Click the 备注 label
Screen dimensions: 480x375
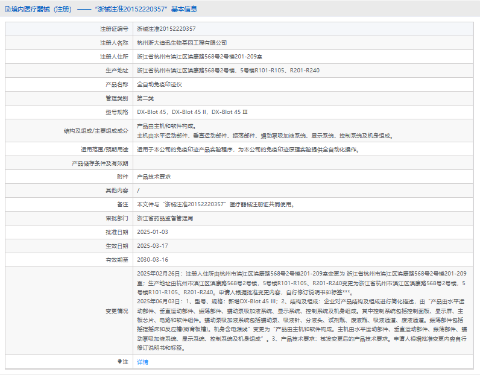coord(122,204)
